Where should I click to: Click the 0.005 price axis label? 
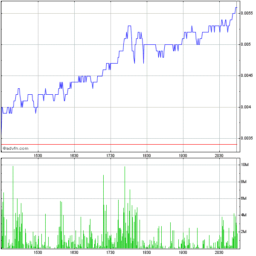click(246, 44)
